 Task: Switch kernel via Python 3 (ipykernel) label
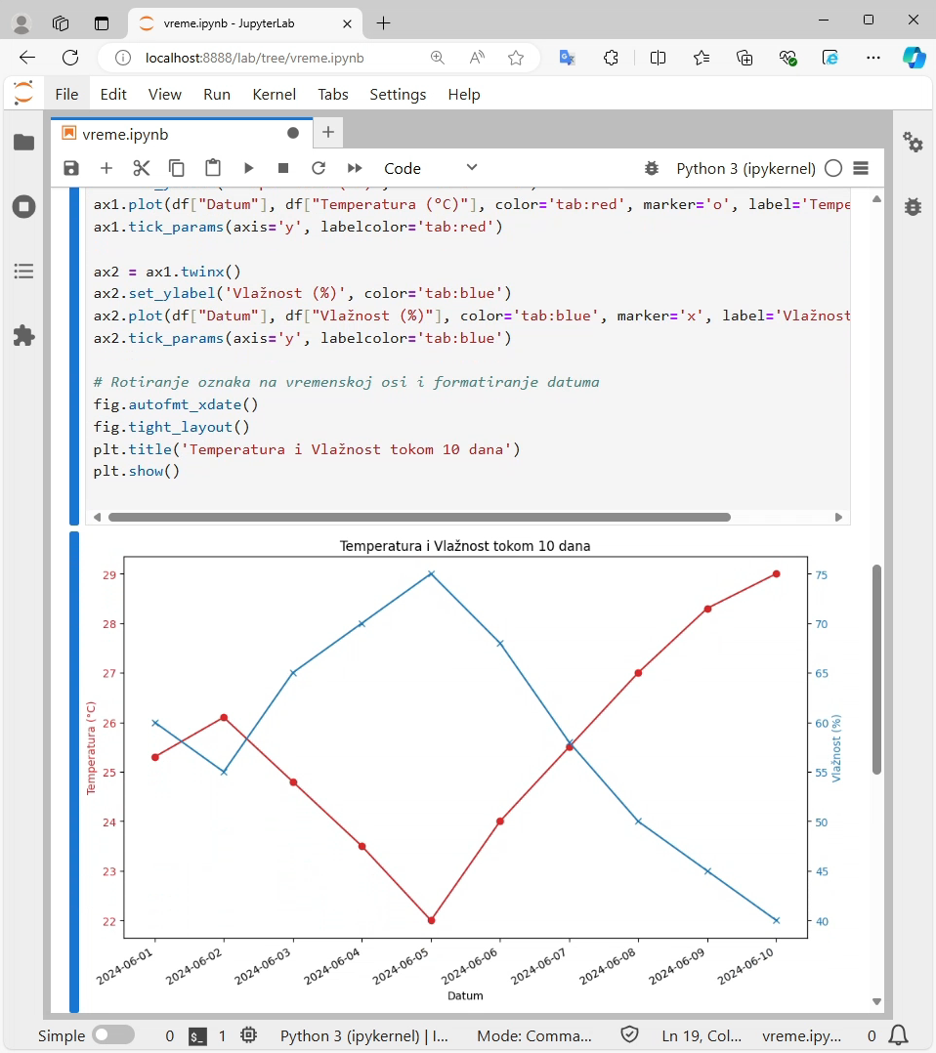click(x=745, y=169)
